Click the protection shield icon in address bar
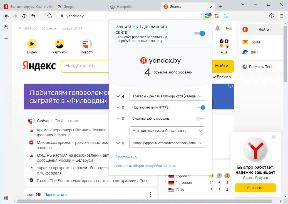This screenshot has height=204, width=288. pyautogui.click(x=207, y=16)
